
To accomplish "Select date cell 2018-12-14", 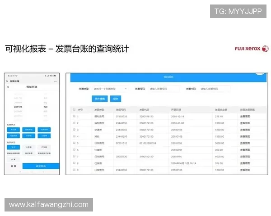I will pos(178,117).
